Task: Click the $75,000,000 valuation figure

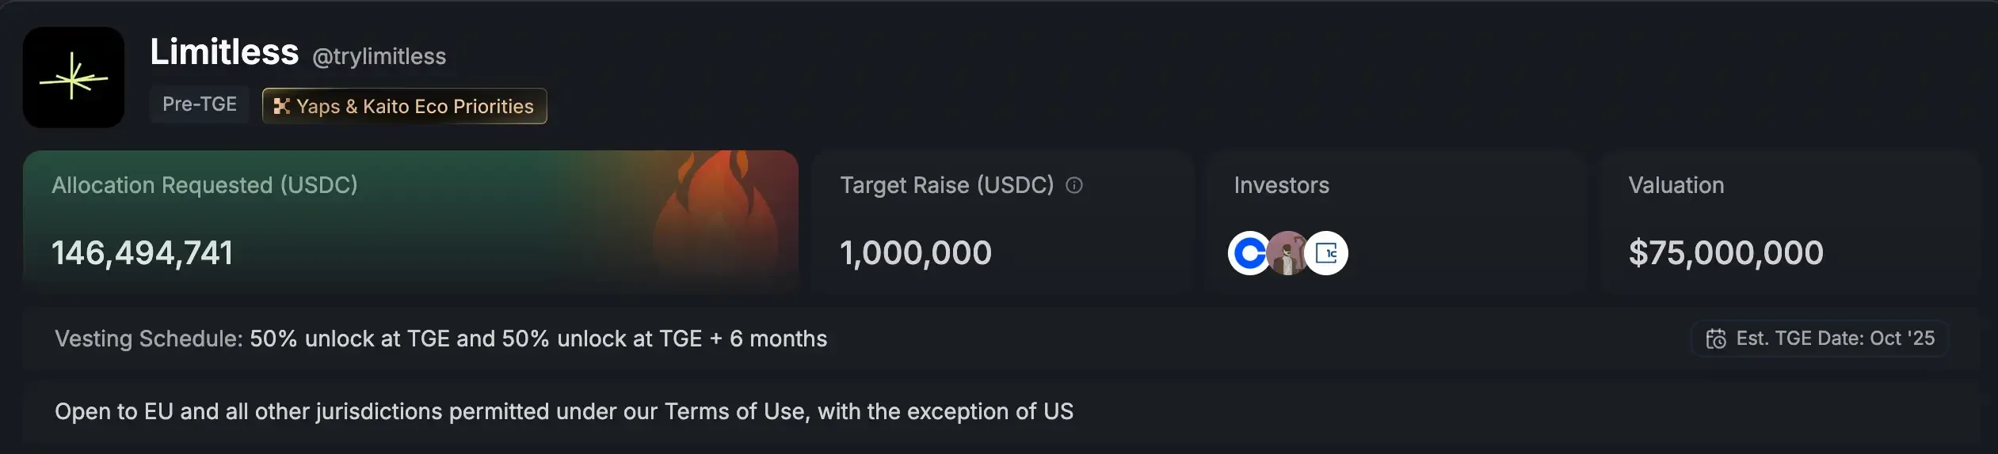Action: coord(1725,253)
